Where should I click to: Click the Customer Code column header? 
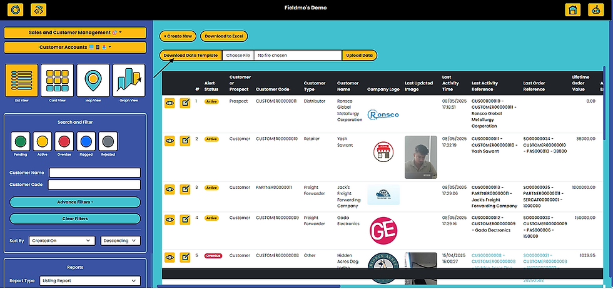(273, 89)
